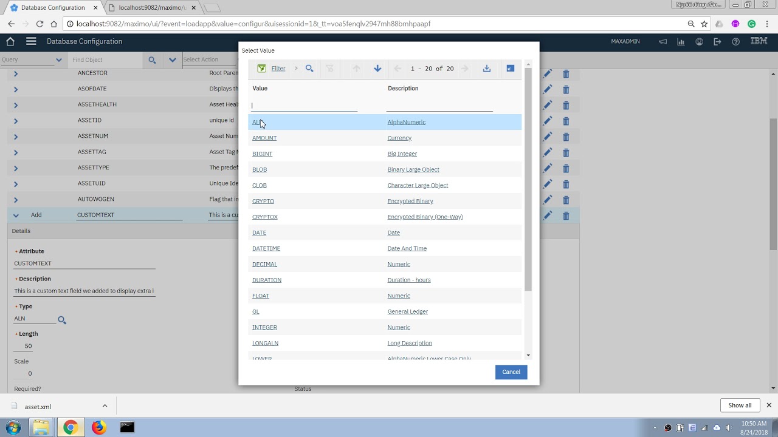Bookmark this page with the star icon
The width and height of the screenshot is (778, 437).
[x=704, y=24]
